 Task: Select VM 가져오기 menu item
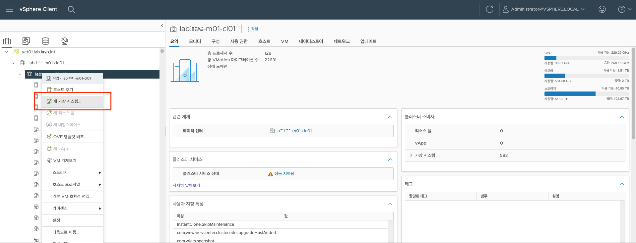click(x=72, y=160)
